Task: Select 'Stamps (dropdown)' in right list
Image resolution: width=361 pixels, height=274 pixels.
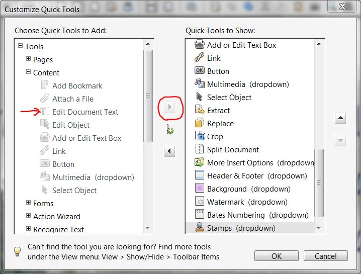Action: (x=249, y=228)
